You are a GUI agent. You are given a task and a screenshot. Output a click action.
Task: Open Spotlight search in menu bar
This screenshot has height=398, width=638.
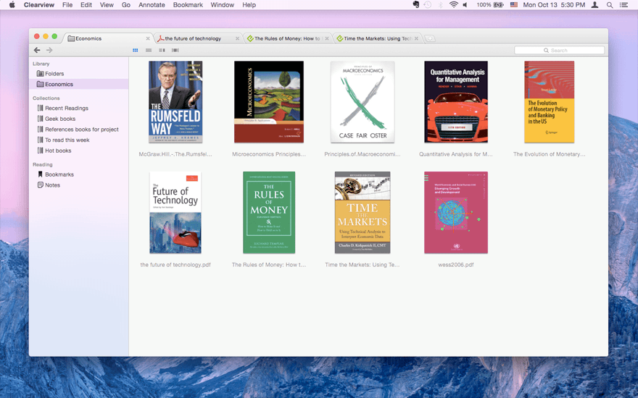[609, 5]
